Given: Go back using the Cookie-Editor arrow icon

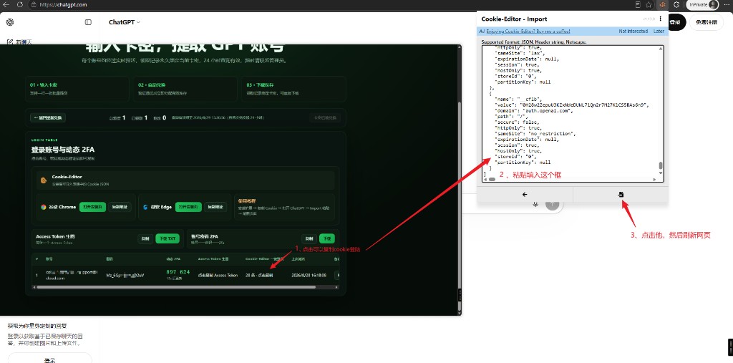Looking at the screenshot, I should (525, 194).
